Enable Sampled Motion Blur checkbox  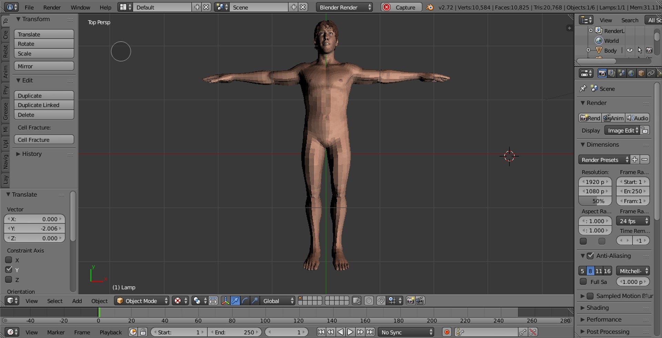[x=590, y=296]
